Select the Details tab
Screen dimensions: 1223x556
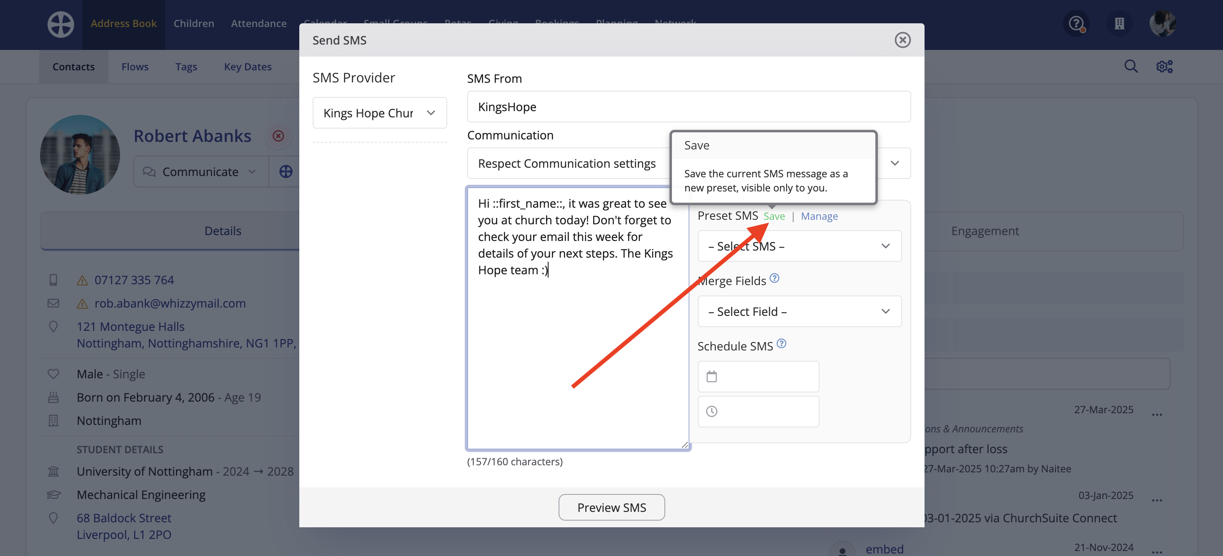pyautogui.click(x=223, y=231)
